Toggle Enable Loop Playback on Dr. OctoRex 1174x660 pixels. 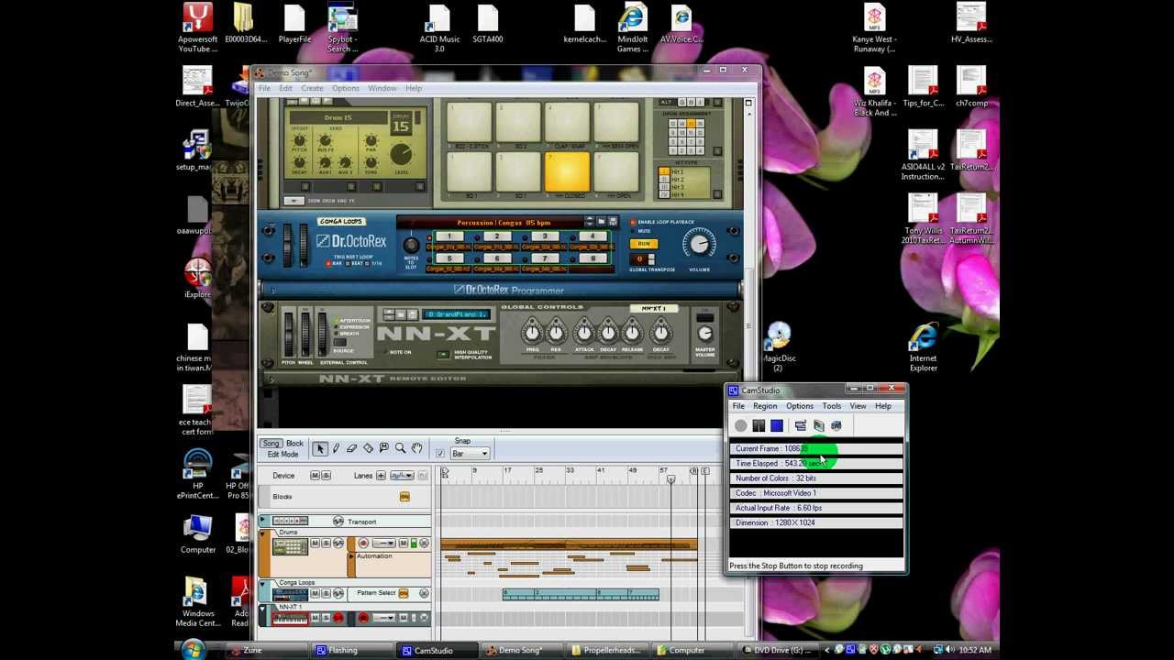tap(633, 222)
